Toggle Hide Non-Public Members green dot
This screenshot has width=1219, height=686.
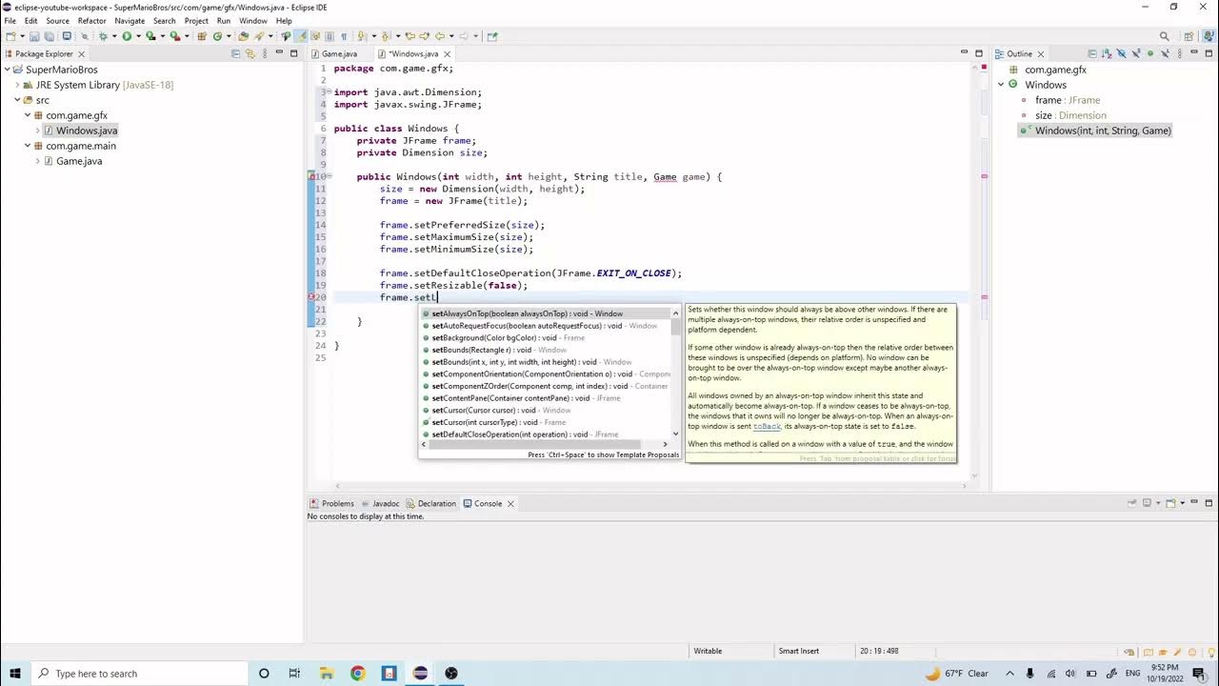1150,53
